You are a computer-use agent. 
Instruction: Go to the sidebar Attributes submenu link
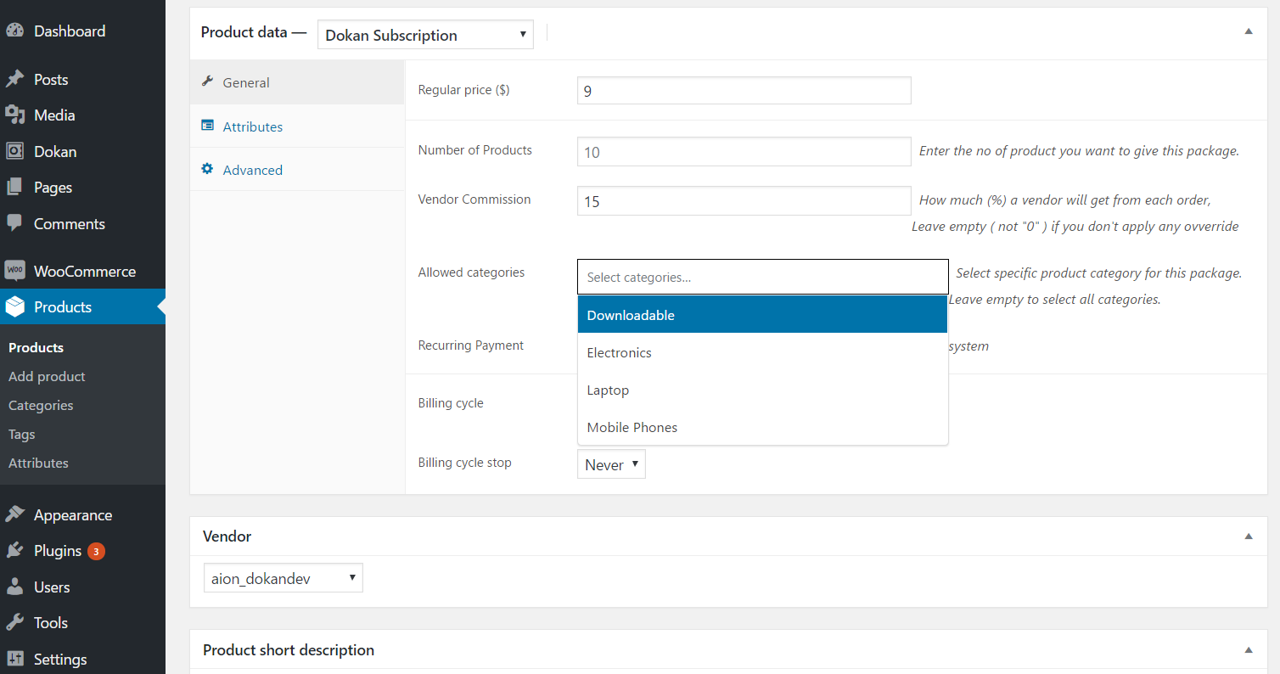pos(38,463)
